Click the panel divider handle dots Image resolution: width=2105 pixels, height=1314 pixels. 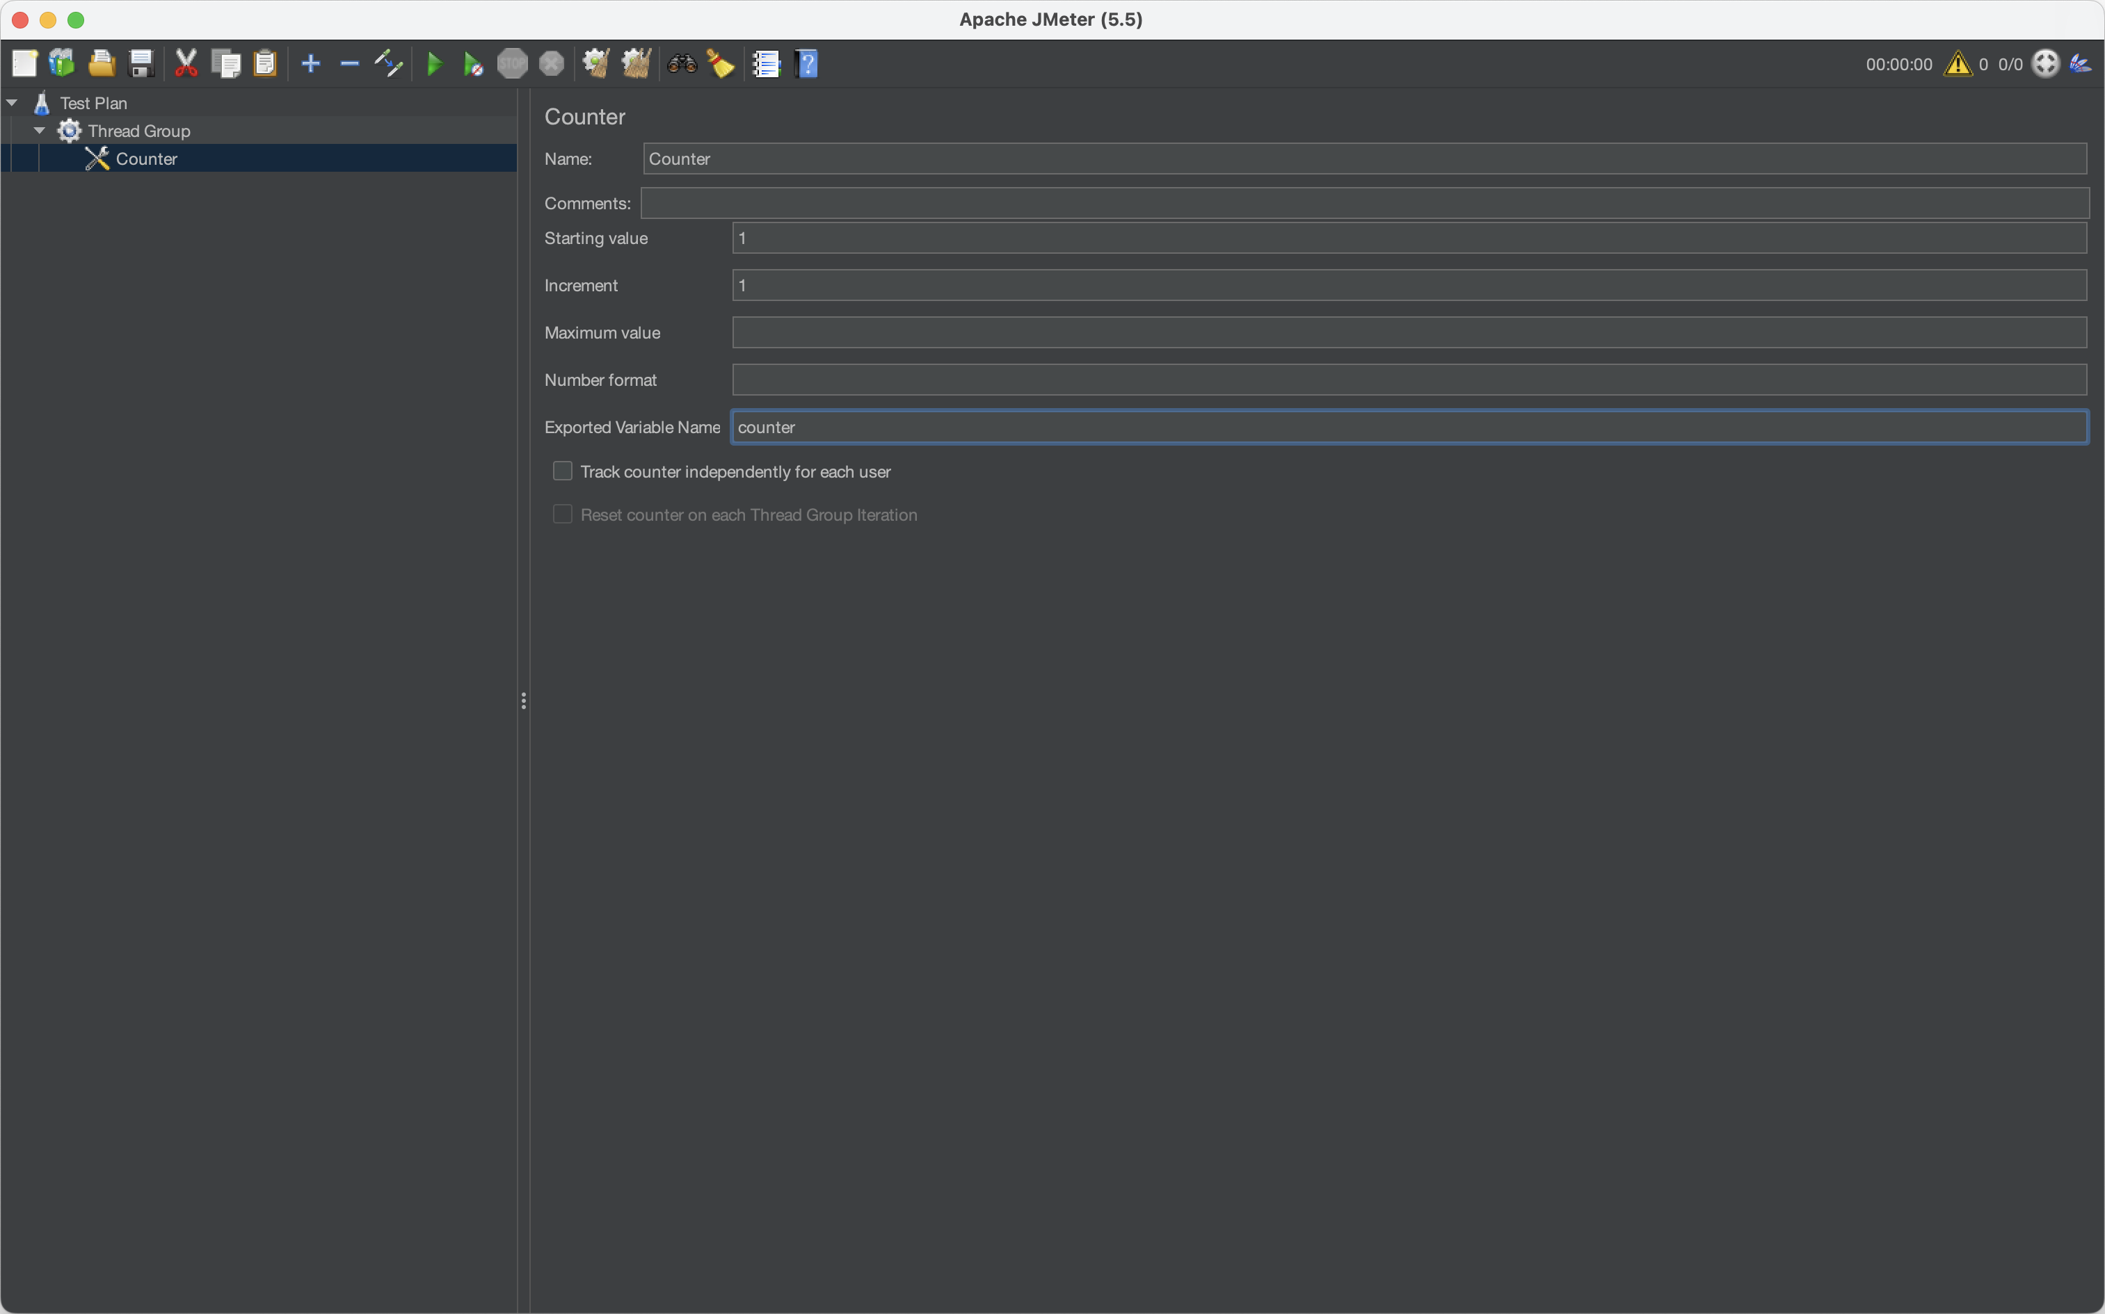click(523, 701)
